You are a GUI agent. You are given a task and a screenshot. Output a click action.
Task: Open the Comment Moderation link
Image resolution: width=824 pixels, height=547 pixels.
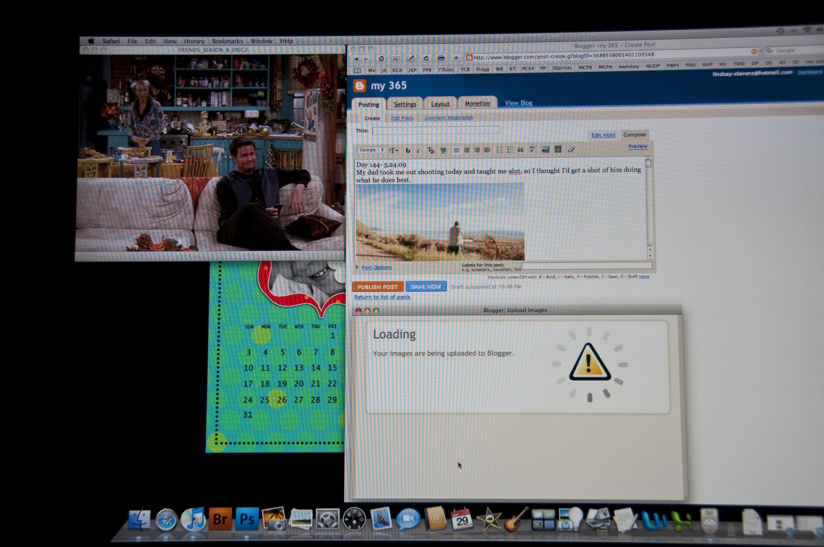[449, 118]
